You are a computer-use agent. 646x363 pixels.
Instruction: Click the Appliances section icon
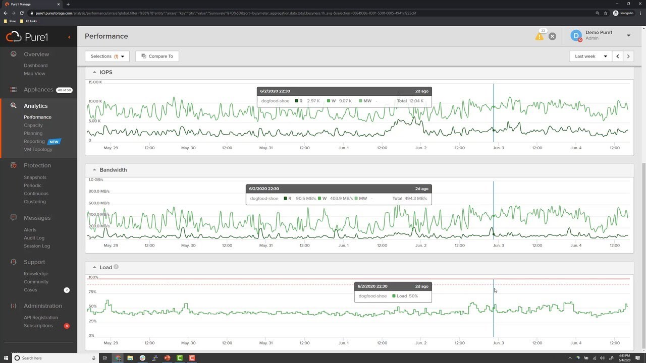click(14, 90)
